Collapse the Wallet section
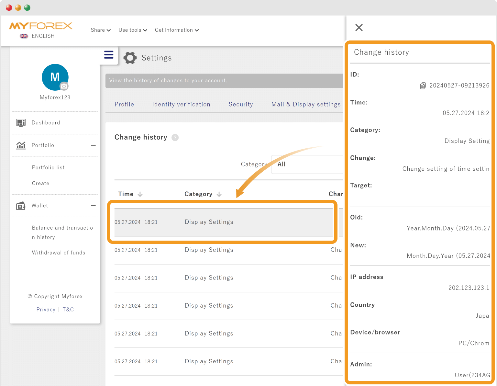The height and width of the screenshot is (386, 497). tap(93, 206)
